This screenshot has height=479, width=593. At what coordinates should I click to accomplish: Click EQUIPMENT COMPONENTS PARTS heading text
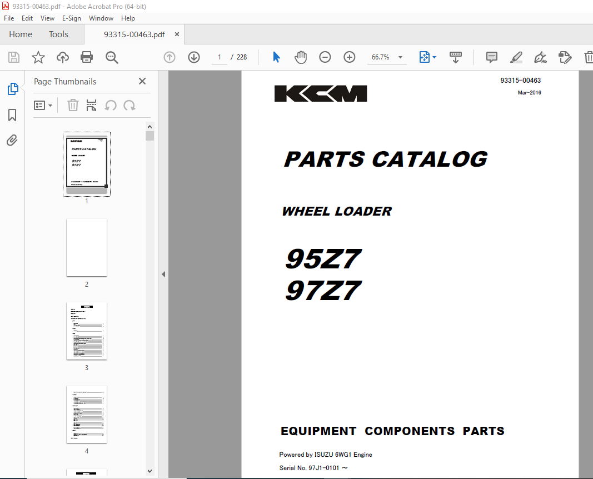click(x=392, y=431)
